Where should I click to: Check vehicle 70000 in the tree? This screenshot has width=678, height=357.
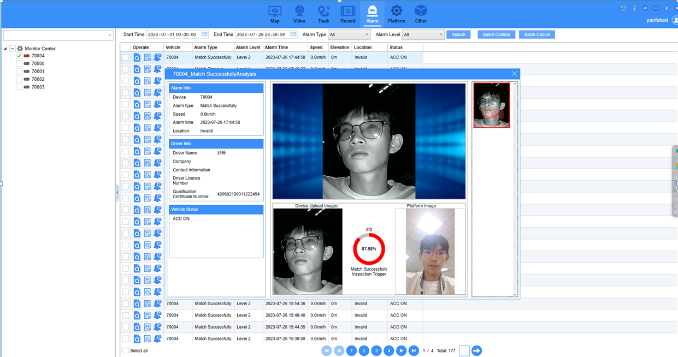click(19, 63)
